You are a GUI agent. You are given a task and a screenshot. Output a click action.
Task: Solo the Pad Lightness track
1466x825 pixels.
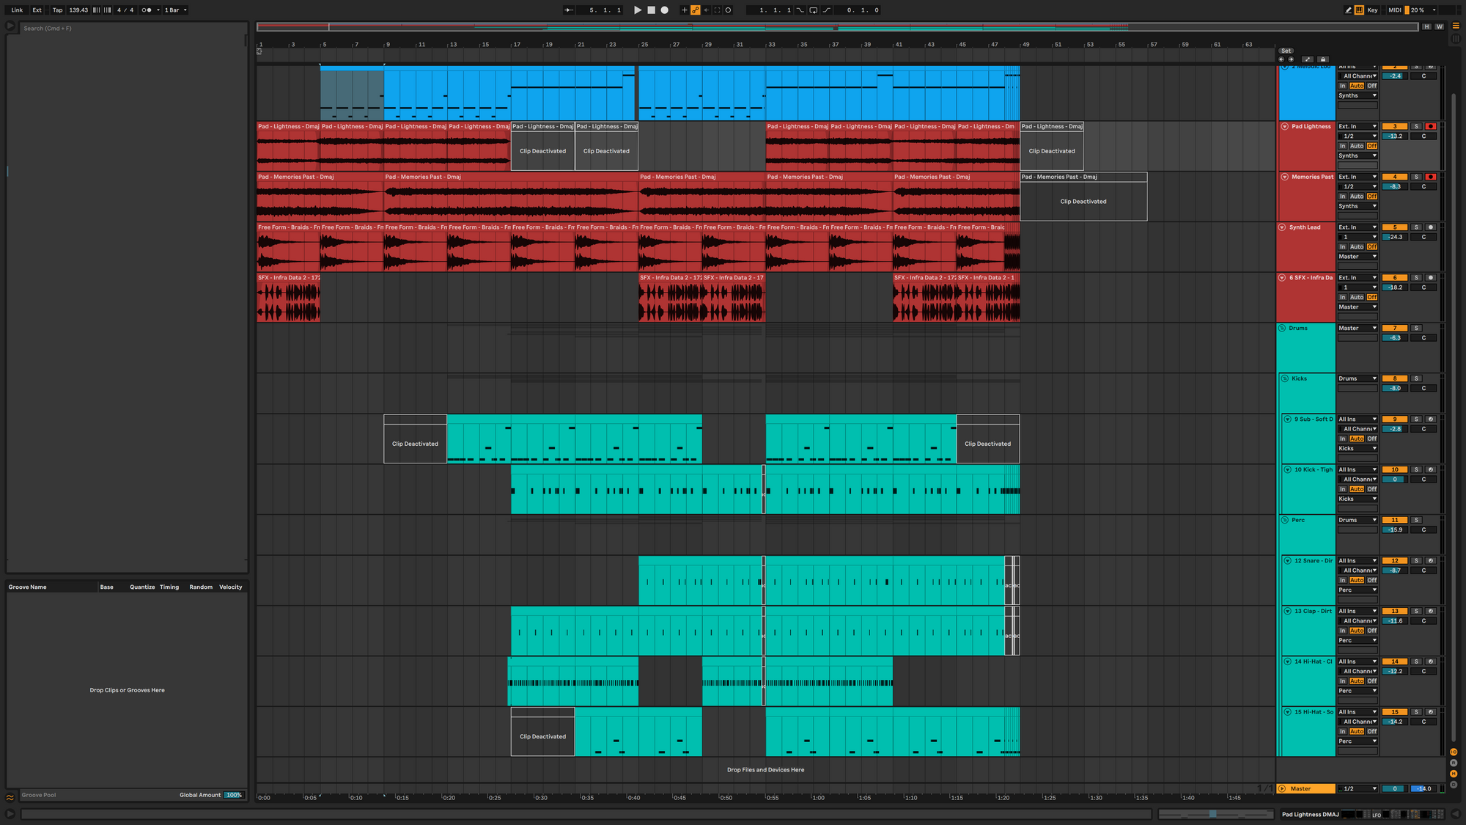tap(1416, 127)
